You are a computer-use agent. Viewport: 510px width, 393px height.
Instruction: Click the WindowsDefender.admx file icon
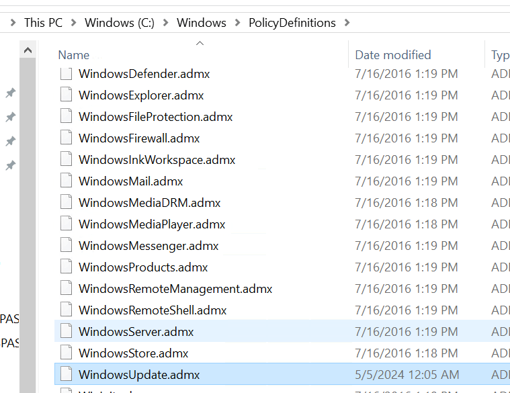[x=66, y=73]
